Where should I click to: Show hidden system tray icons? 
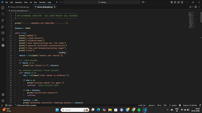coord(168,110)
